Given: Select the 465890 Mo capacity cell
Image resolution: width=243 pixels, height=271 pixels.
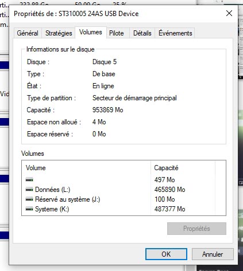Looking at the screenshot, I should pyautogui.click(x=169, y=190).
